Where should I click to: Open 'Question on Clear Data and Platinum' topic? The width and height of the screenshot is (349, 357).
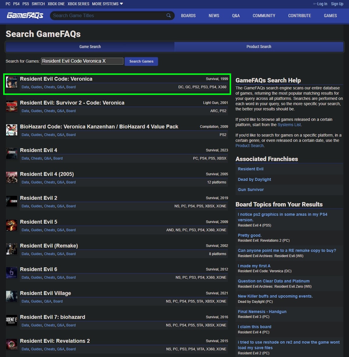coord(274,281)
